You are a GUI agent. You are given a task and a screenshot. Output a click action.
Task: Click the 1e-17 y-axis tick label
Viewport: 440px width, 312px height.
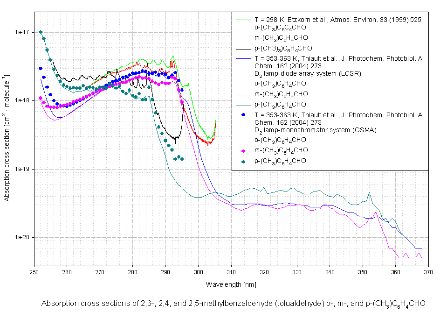[22, 32]
